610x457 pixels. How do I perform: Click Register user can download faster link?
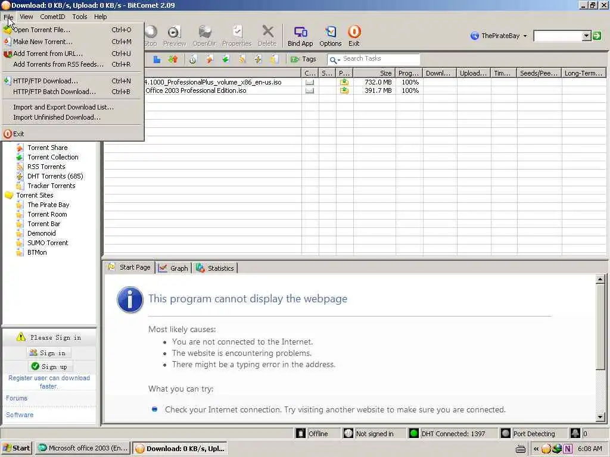pos(49,382)
